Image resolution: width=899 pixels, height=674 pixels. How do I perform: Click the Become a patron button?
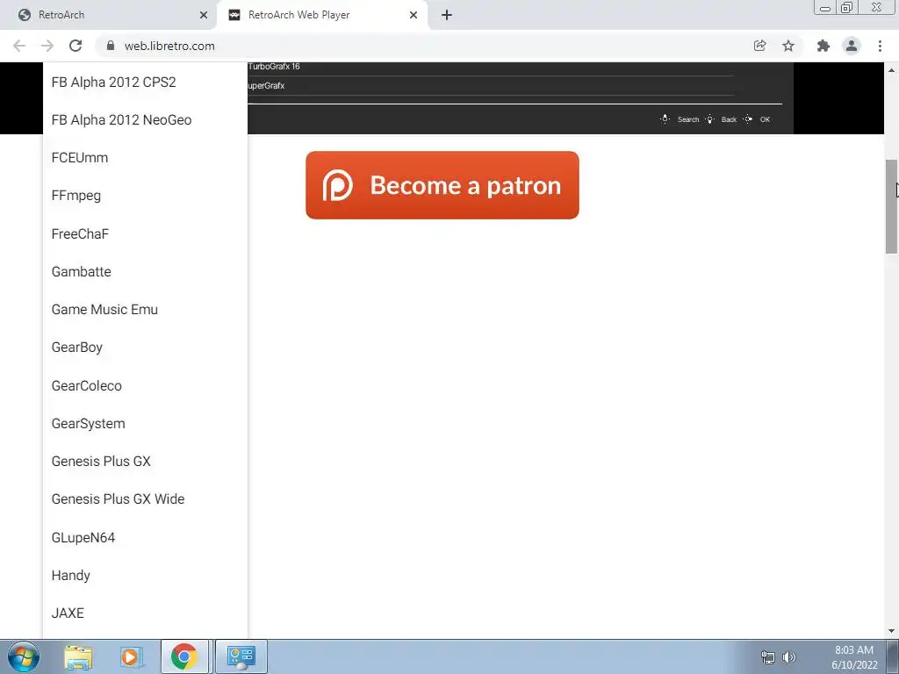pyautogui.click(x=442, y=185)
